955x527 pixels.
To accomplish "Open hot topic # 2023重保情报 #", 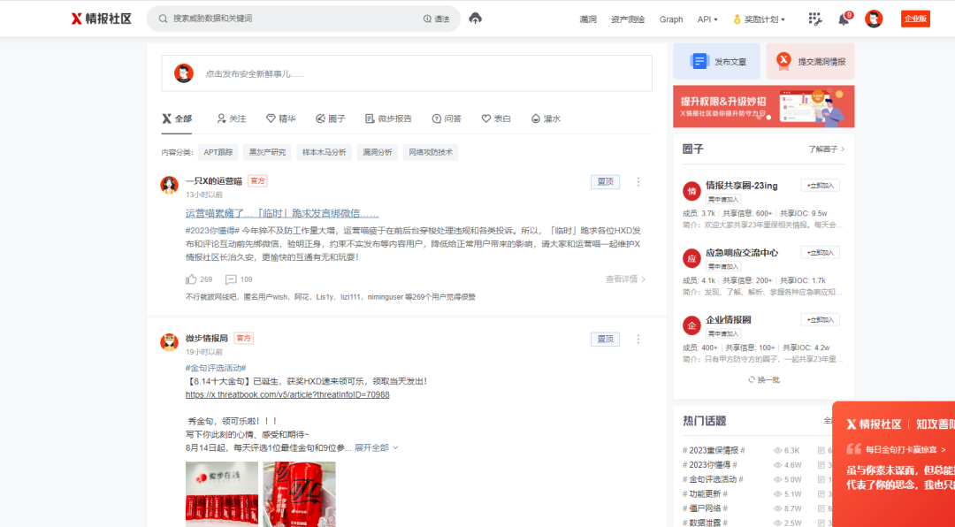I will (714, 450).
